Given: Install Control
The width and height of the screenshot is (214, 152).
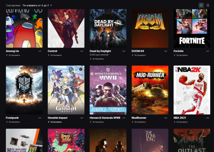Looking at the screenshot, I should click(55, 55).
